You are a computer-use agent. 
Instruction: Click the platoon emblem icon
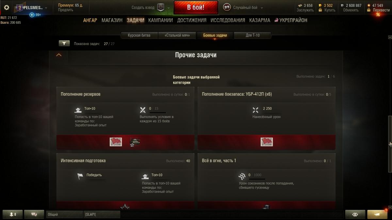160,7
